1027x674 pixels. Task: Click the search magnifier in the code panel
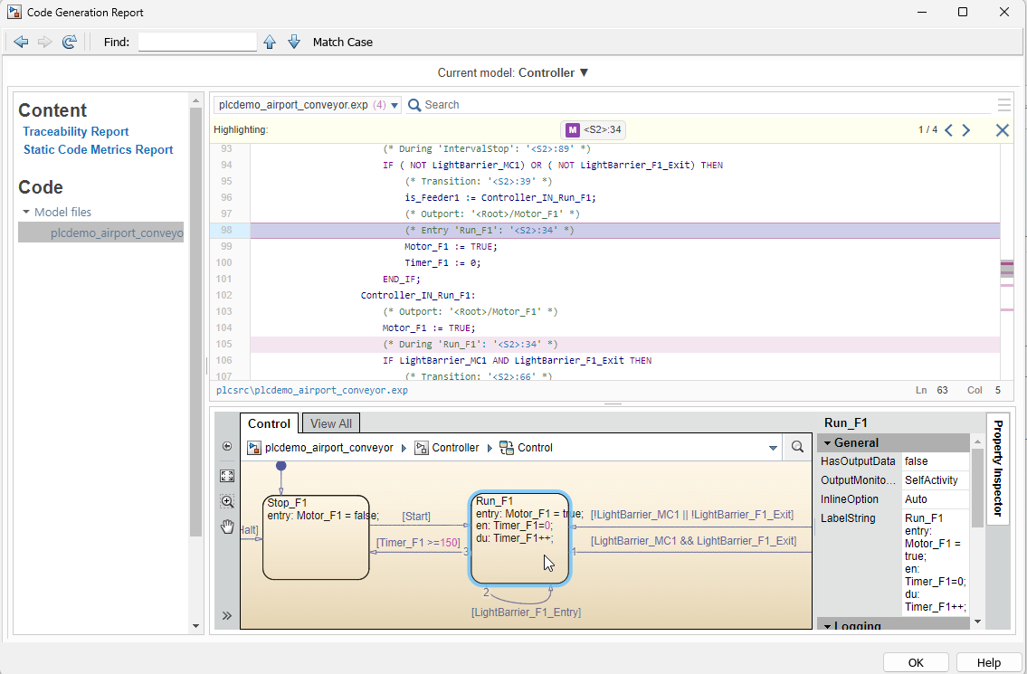coord(414,104)
